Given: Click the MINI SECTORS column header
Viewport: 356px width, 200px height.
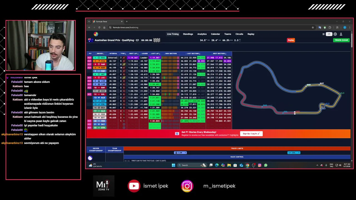Looking at the screenshot, I should click(171, 54).
